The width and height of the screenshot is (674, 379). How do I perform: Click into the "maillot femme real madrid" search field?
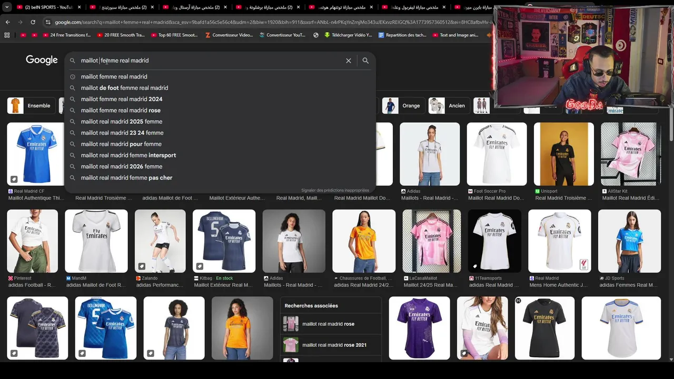[x=211, y=61]
